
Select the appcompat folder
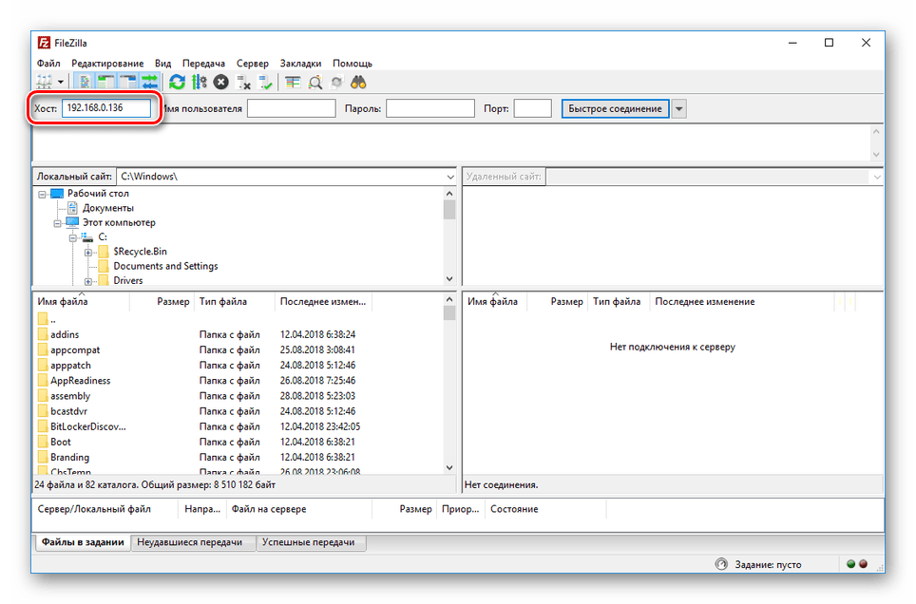[x=75, y=349]
